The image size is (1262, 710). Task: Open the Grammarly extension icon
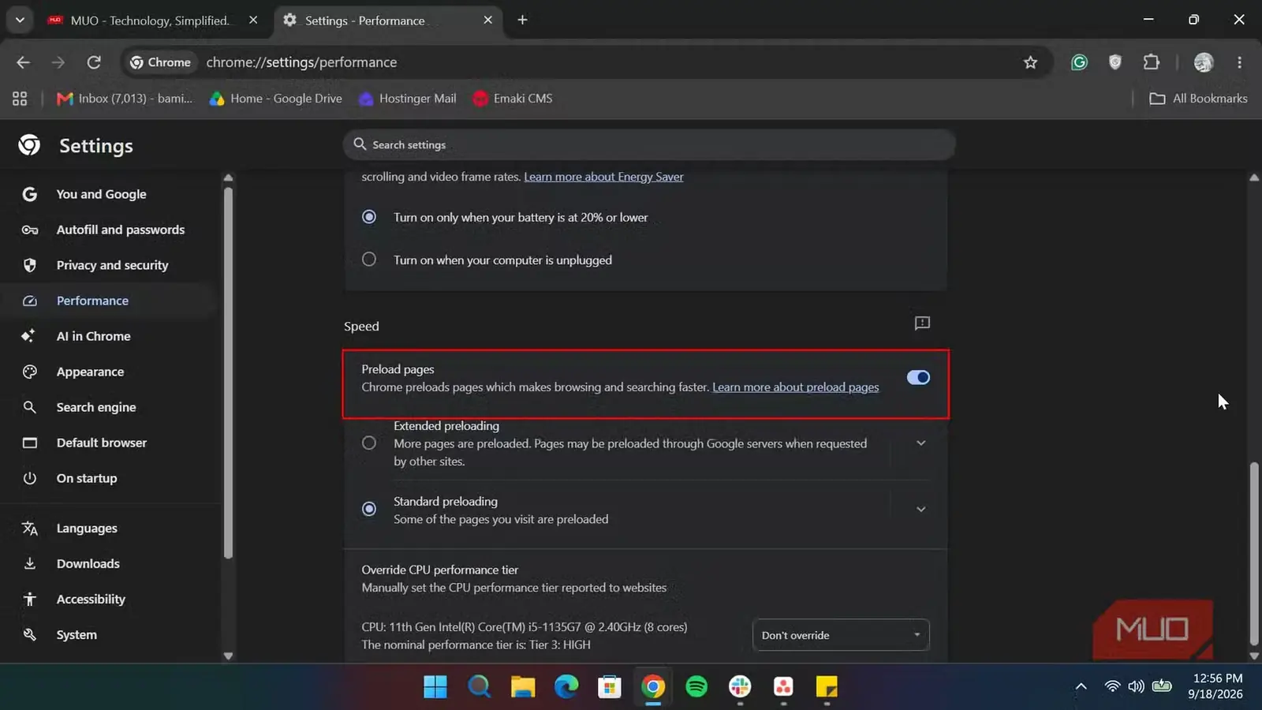1079,62
